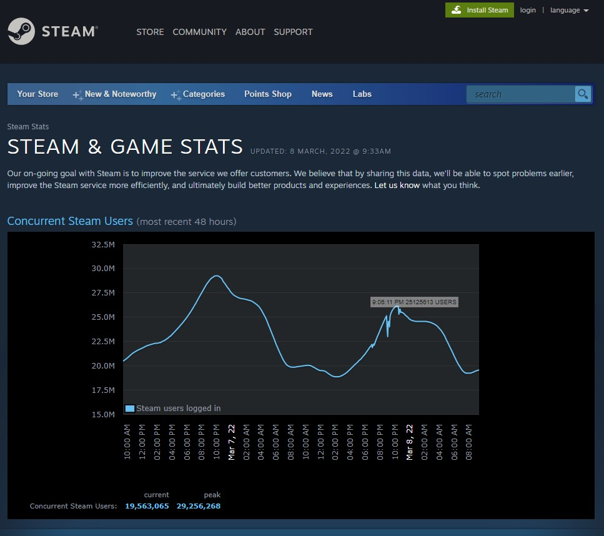Click the 'STEAM & GAME STATS' title
Image resolution: width=604 pixels, height=536 pixels.
[125, 147]
